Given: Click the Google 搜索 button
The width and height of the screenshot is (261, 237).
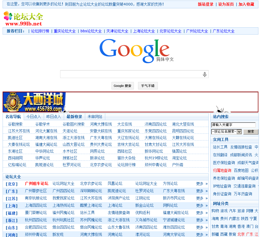Looking at the screenshot, I should 122,86.
